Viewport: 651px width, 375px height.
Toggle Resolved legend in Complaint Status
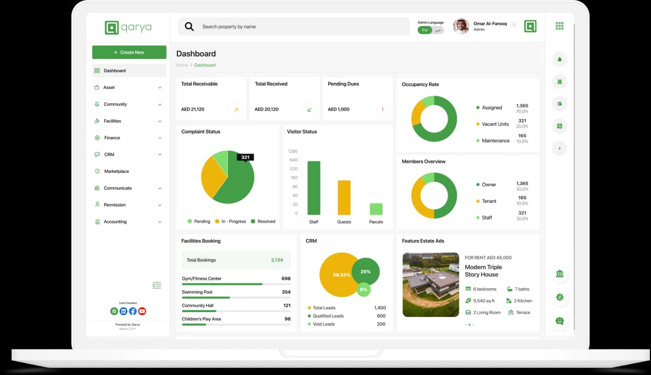click(x=263, y=221)
